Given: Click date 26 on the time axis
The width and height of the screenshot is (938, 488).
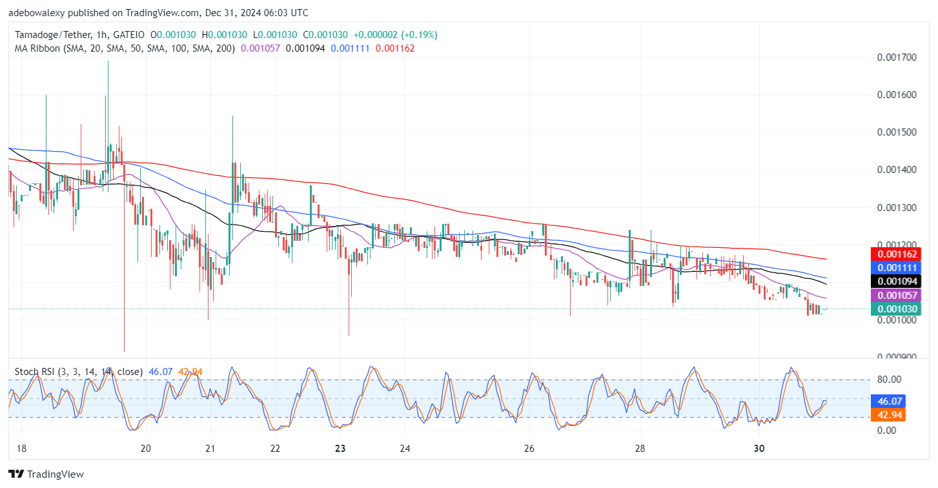Looking at the screenshot, I should pos(529,449).
